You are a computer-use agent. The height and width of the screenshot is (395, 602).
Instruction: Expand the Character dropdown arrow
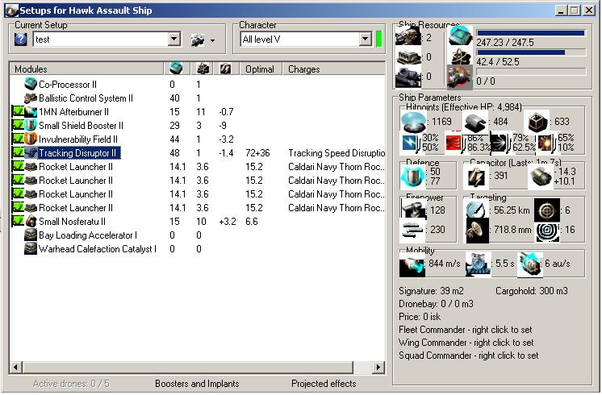click(x=365, y=39)
